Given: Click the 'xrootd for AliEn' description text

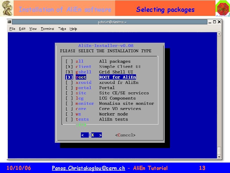Looking at the screenshot, I should coord(119,82).
